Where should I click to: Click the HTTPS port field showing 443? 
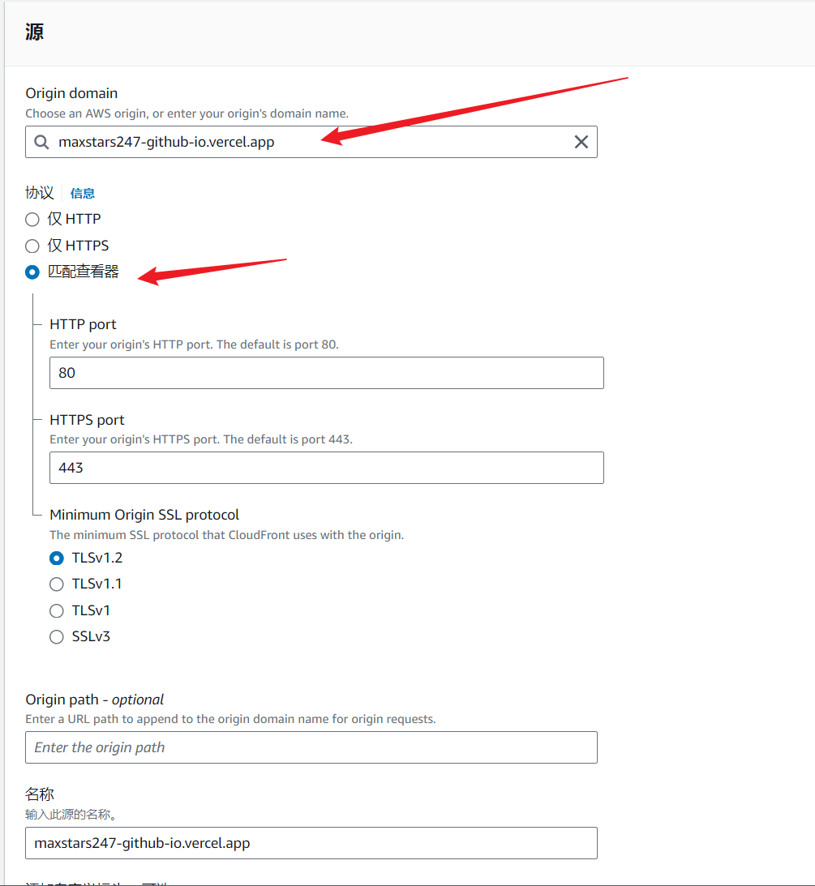(326, 468)
